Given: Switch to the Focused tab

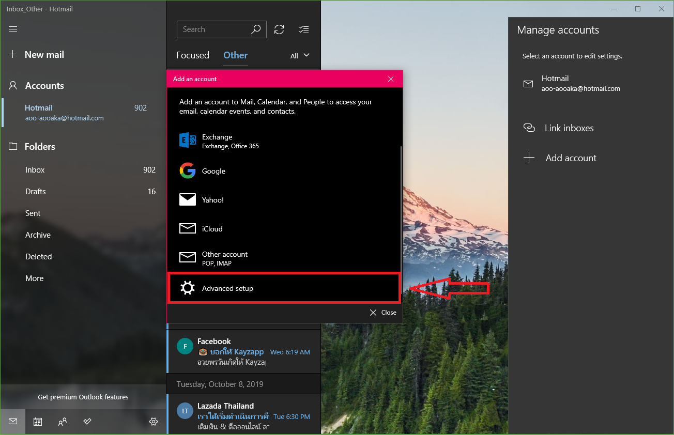Looking at the screenshot, I should point(193,55).
